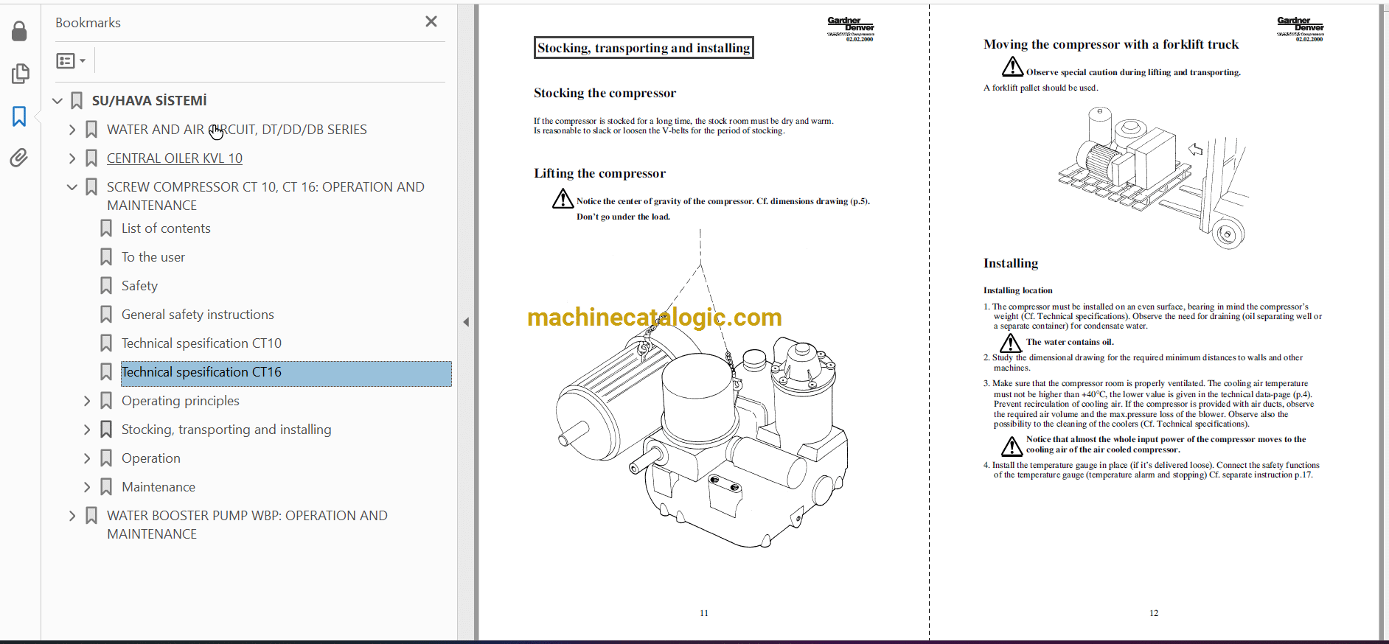This screenshot has height=644, width=1389.
Task: Select the SU/HAVA SİSTEMİ bookmark
Action: click(149, 101)
